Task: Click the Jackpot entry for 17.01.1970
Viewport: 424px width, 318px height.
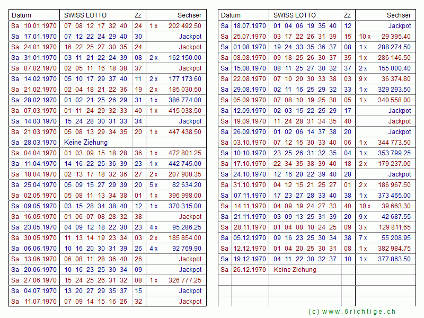Action: (x=190, y=37)
